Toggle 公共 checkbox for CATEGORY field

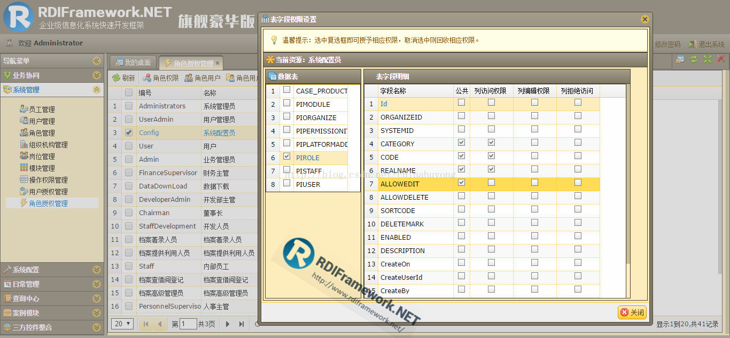(x=462, y=143)
